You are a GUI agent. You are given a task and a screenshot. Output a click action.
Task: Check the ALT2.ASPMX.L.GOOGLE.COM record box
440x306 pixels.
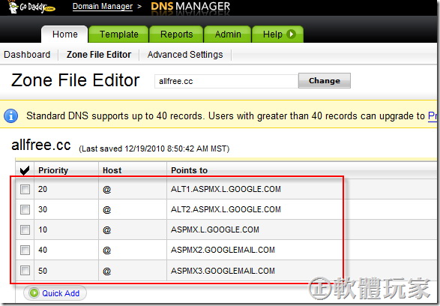click(x=25, y=209)
